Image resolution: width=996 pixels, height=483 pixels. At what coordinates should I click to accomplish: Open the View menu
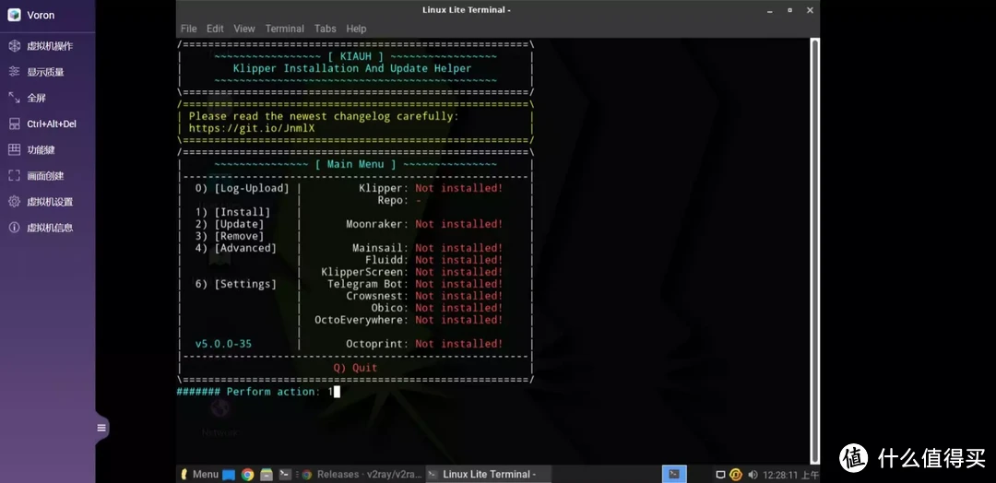click(243, 29)
